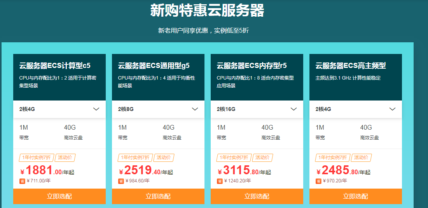Click the 省 savings icon beside ¥1240.20/年
This screenshot has width=428, height=208.
(x=220, y=181)
